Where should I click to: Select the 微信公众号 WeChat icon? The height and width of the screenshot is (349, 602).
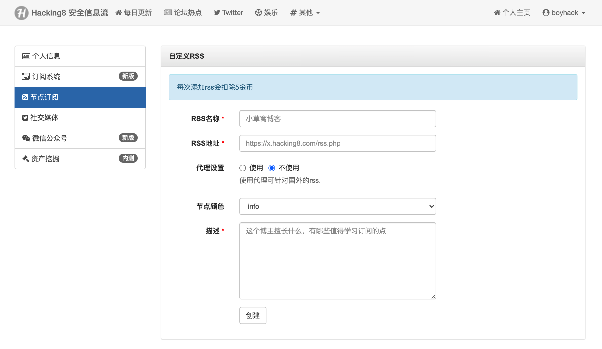click(26, 138)
